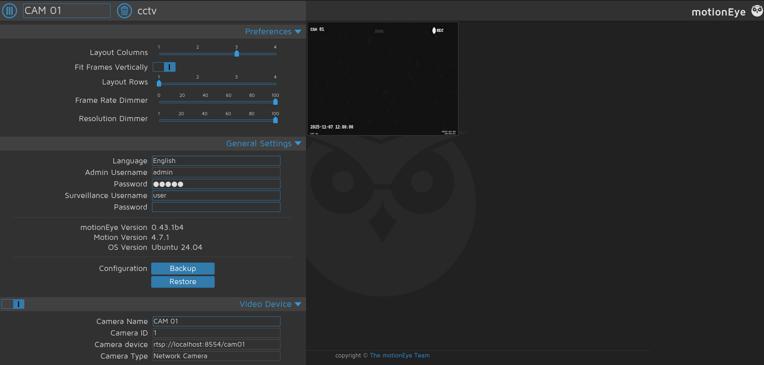Adjust the Resolution Dimmer slider
Viewport: 764px width, 365px height.
pyautogui.click(x=217, y=120)
